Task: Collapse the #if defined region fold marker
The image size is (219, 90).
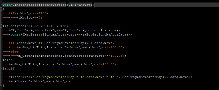Action: tap(1, 26)
